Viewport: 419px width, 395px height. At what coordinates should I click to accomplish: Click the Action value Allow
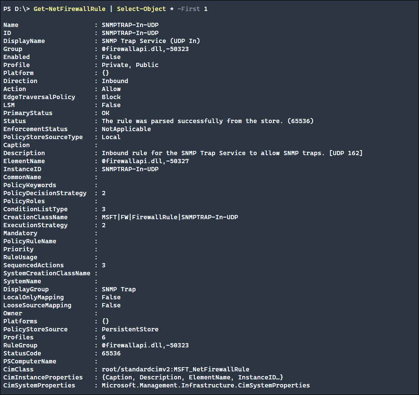point(111,89)
